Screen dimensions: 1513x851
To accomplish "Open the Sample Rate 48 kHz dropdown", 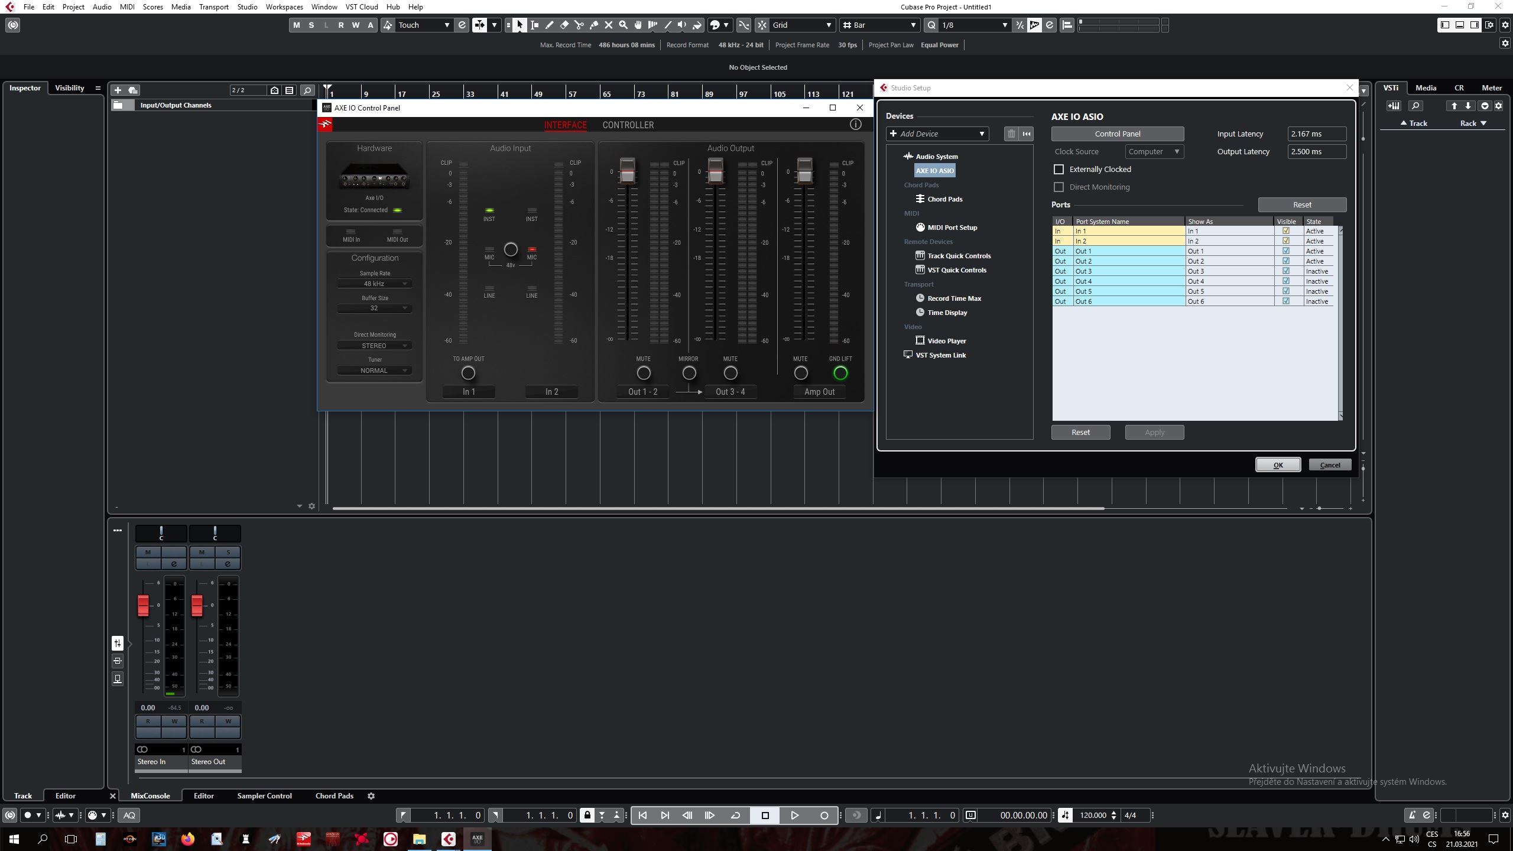I will click(x=374, y=284).
